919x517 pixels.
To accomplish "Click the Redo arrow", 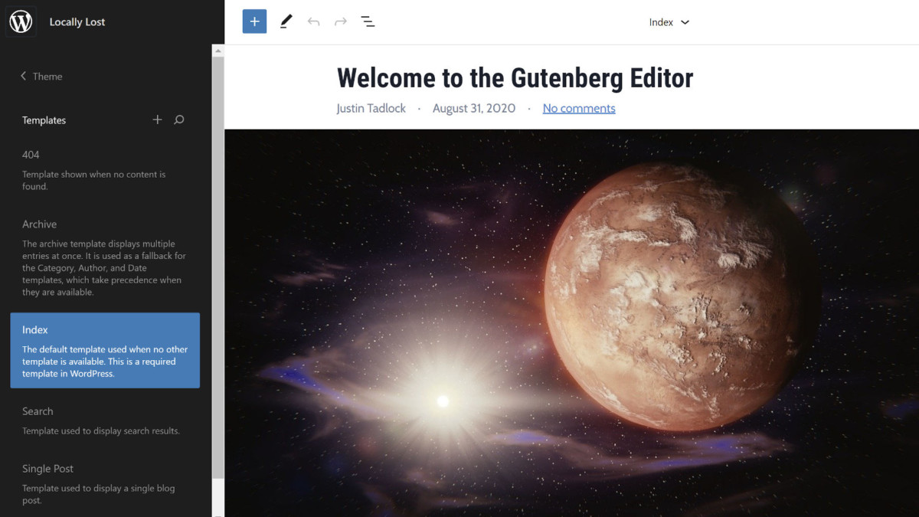I will 341,21.
